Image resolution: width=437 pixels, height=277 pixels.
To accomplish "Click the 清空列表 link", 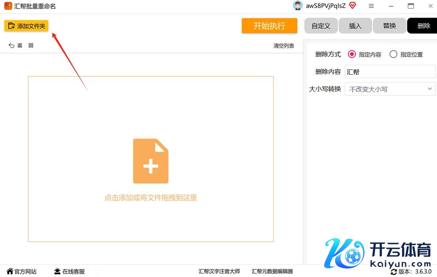I will tap(284, 46).
